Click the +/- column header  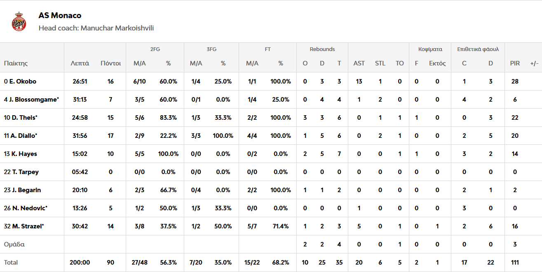534,63
